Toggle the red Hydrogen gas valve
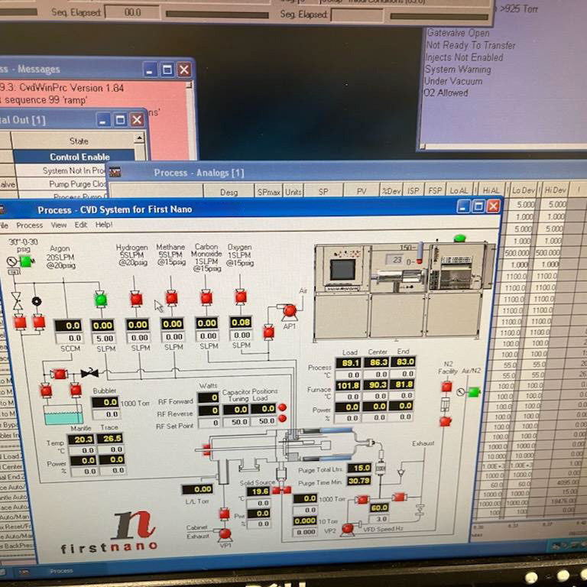The width and height of the screenshot is (587, 587). coord(136,299)
